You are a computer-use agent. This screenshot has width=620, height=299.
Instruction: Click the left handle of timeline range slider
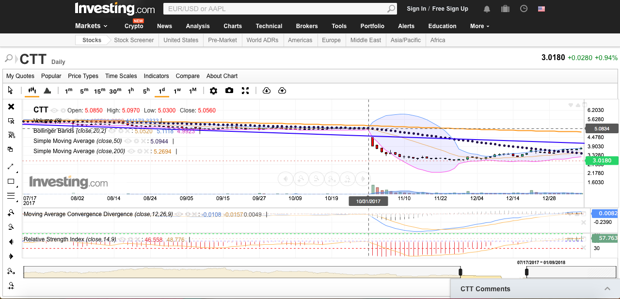point(461,272)
